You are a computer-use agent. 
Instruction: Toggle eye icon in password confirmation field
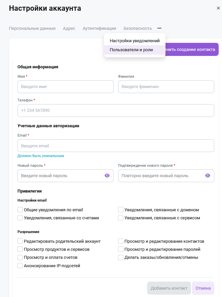point(208,175)
